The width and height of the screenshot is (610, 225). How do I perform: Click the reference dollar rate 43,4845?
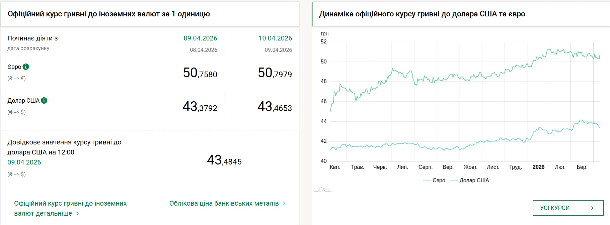(x=224, y=160)
